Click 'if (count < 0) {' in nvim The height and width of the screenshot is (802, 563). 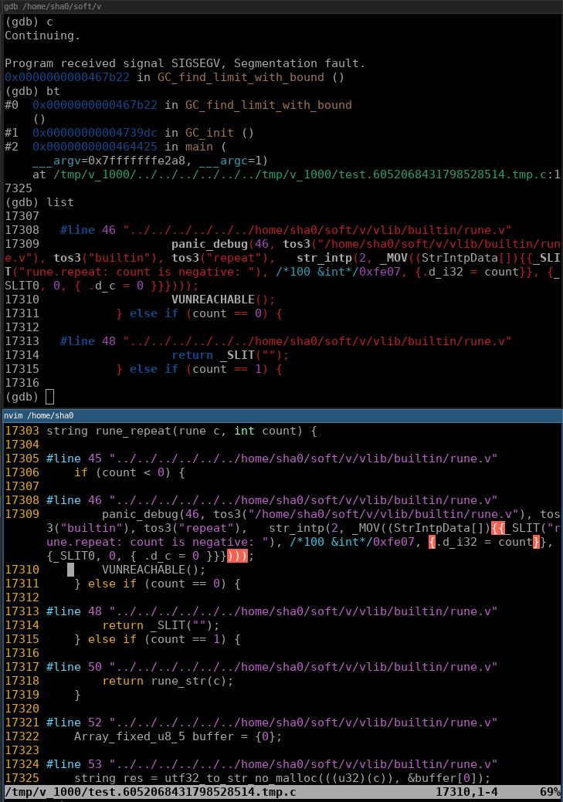(130, 472)
